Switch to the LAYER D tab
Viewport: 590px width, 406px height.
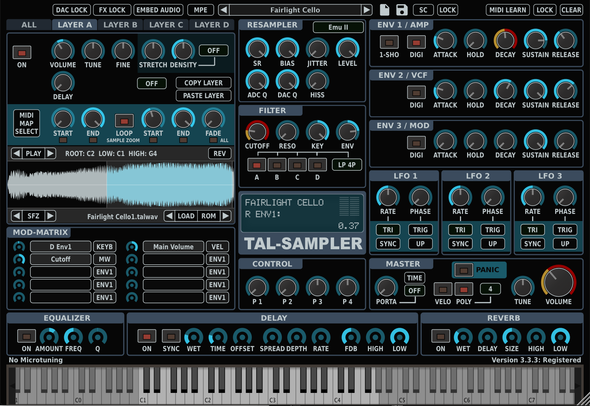212,25
